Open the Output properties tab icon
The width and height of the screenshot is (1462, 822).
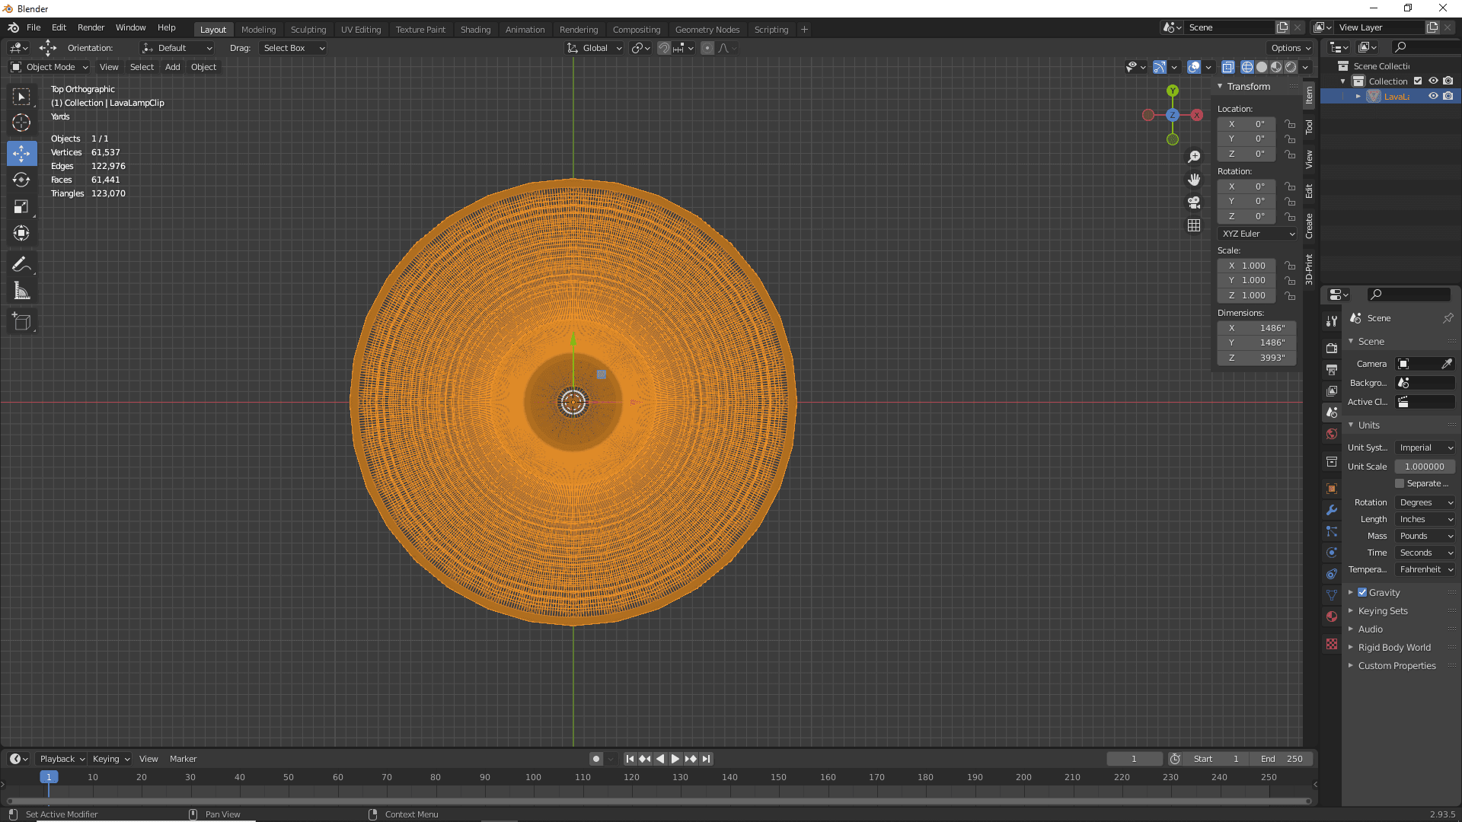[1332, 369]
